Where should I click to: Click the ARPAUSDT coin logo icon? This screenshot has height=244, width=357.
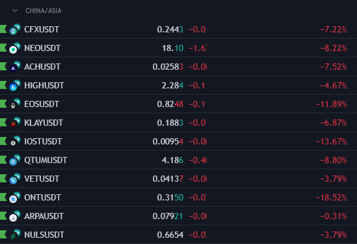click(15, 216)
